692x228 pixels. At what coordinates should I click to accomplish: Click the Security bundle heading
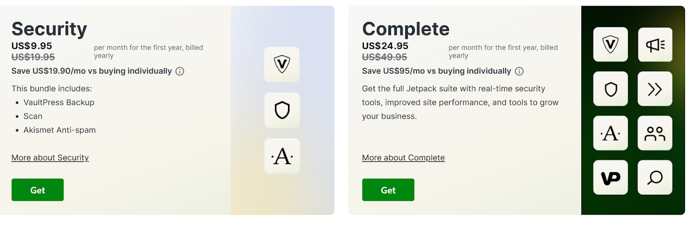coord(49,29)
